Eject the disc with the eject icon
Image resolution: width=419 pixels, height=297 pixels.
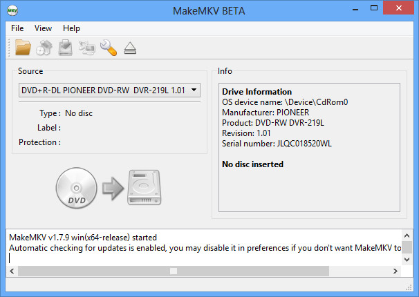point(130,48)
